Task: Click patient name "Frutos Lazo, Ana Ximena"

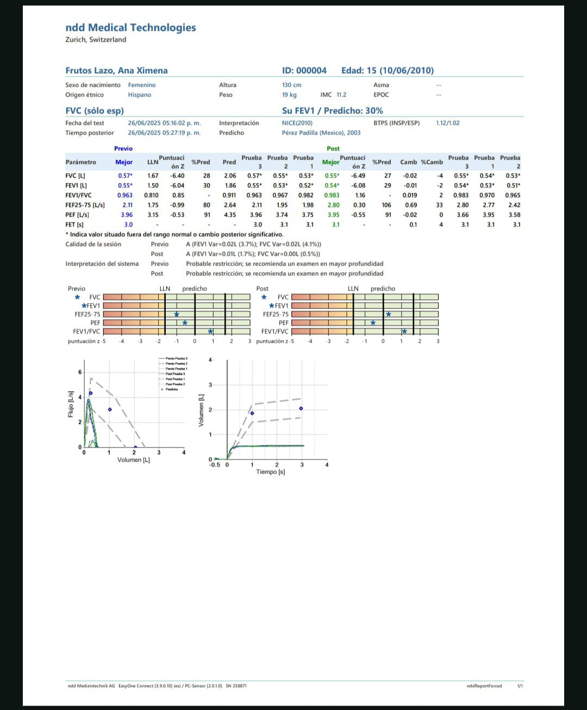Action: coord(116,71)
